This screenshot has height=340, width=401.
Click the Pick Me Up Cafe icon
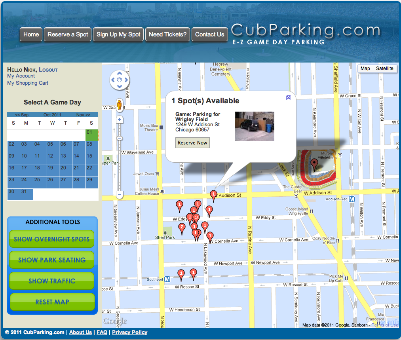tap(346, 278)
